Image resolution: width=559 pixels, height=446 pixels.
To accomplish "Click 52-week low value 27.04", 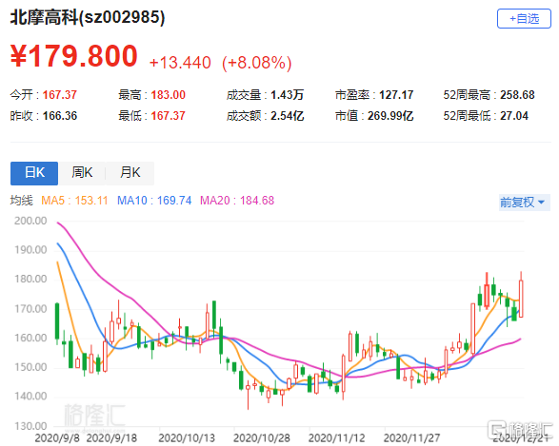I will (514, 116).
